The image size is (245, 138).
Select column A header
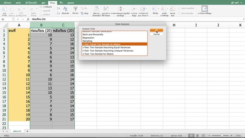[x=19, y=25]
